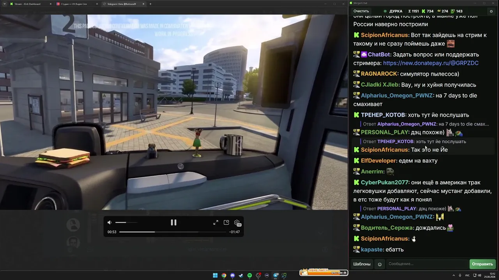Open the Windows Start menu
The image size is (499, 280).
tap(215, 276)
